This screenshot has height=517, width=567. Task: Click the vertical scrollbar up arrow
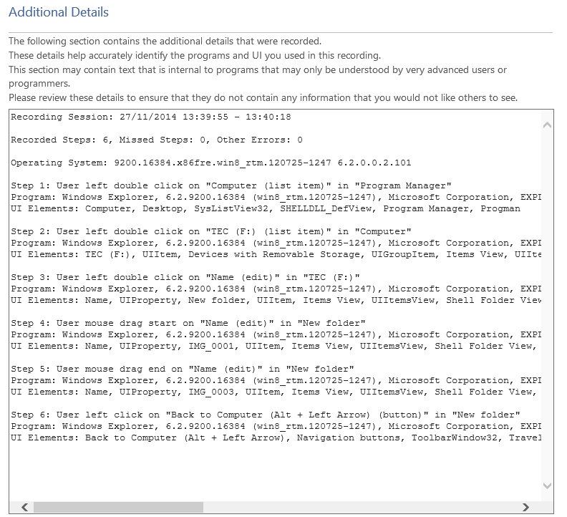547,125
